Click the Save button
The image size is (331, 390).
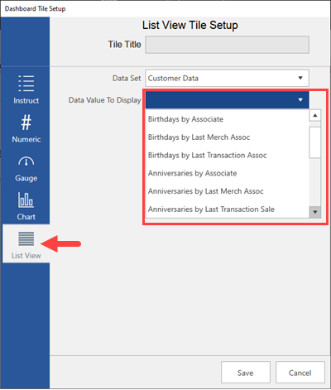(246, 373)
